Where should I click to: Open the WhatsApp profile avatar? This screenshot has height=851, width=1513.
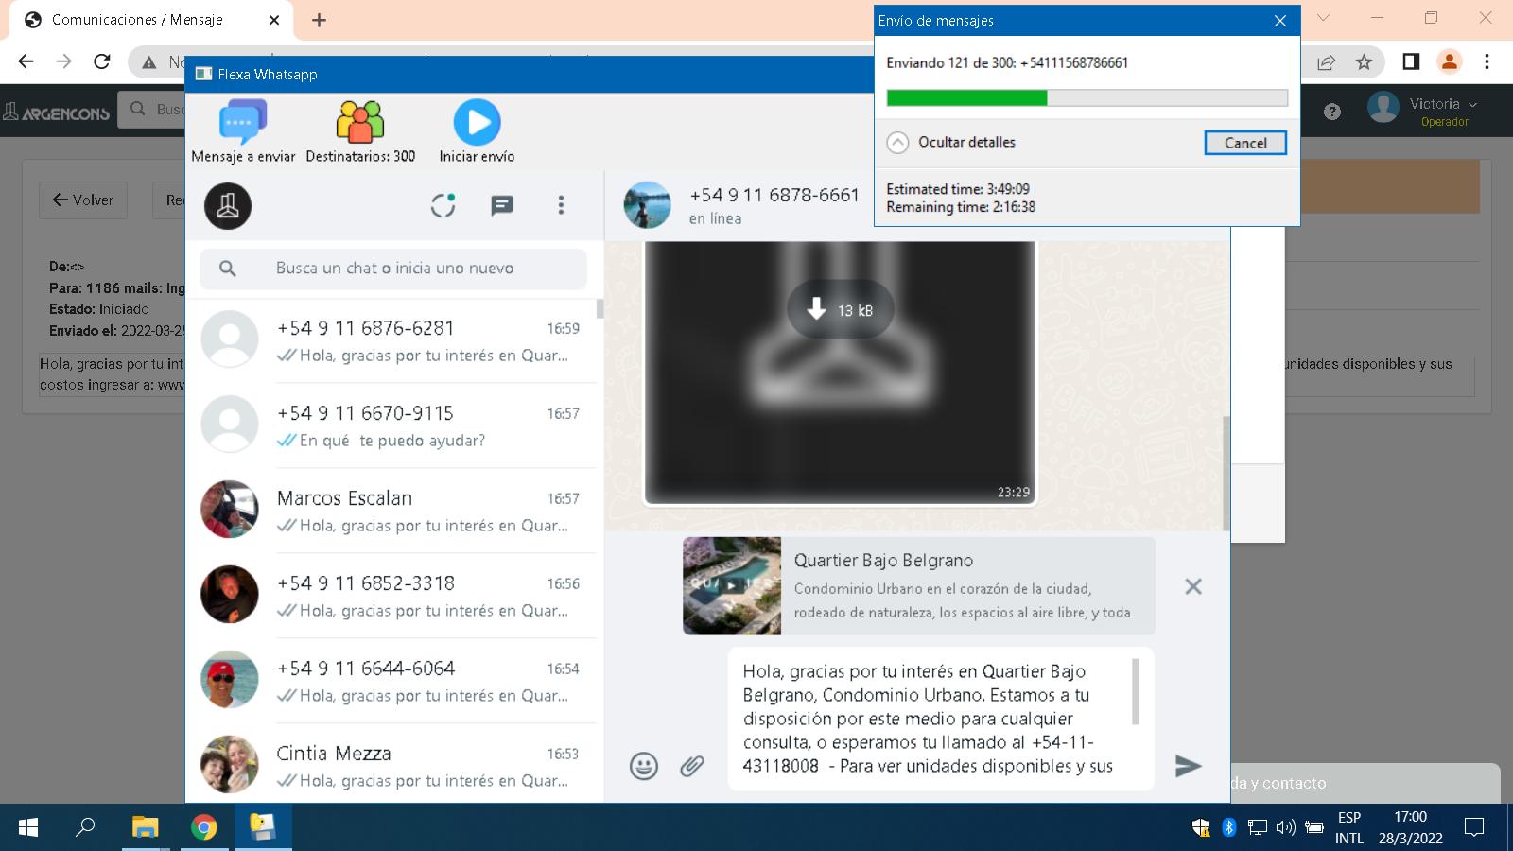pyautogui.click(x=228, y=205)
